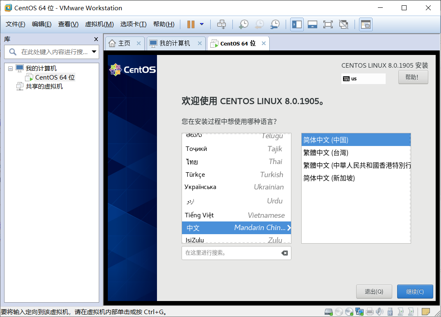Click the hard disk status icon
This screenshot has width=441, height=317.
(329, 312)
